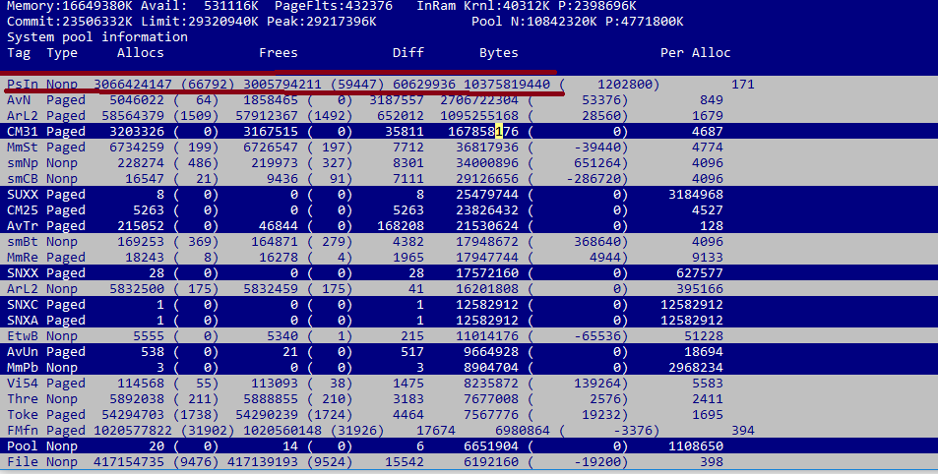Click the Bytes column header
The image size is (938, 474).
(498, 53)
